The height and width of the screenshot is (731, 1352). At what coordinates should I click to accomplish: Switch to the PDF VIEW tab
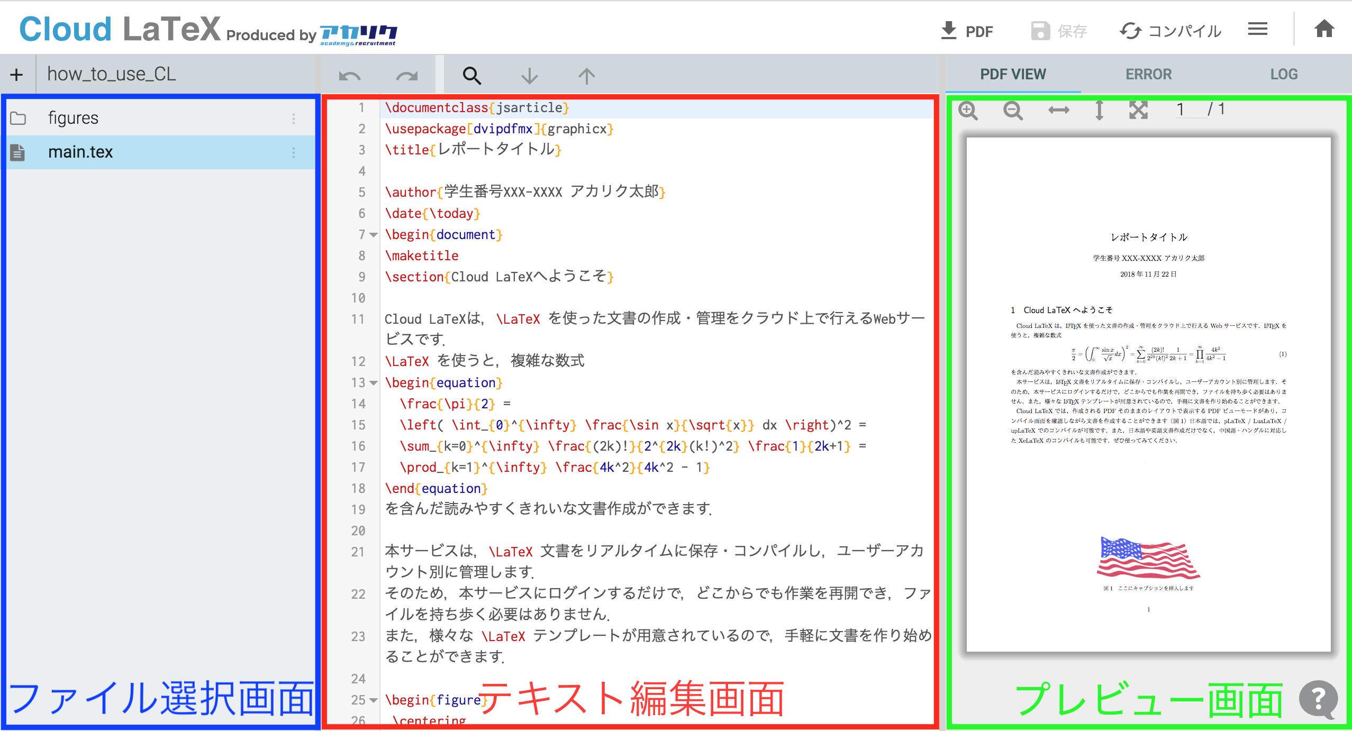coord(1013,74)
